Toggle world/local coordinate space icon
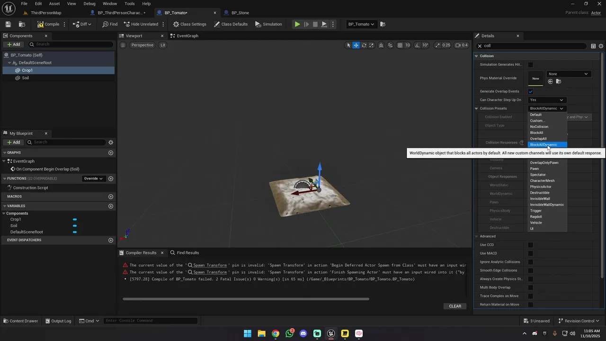The image size is (606, 341). (381, 45)
